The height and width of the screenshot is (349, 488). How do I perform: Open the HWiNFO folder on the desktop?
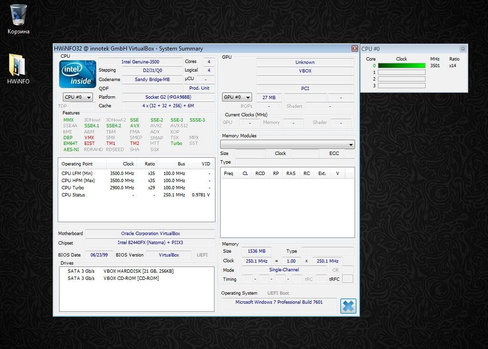point(18,69)
